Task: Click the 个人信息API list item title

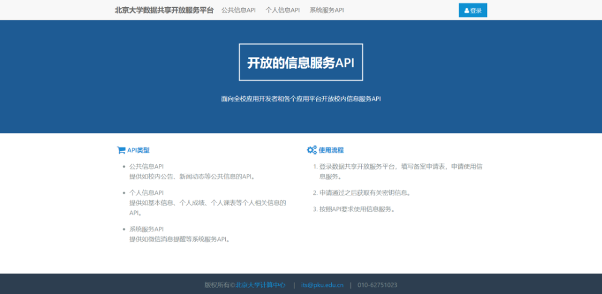Action: 146,192
